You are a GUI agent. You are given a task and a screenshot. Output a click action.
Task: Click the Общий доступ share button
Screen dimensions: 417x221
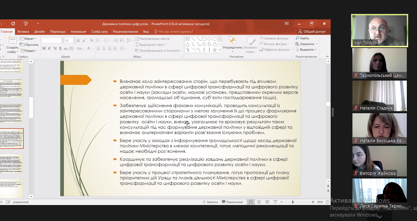pos(312,32)
